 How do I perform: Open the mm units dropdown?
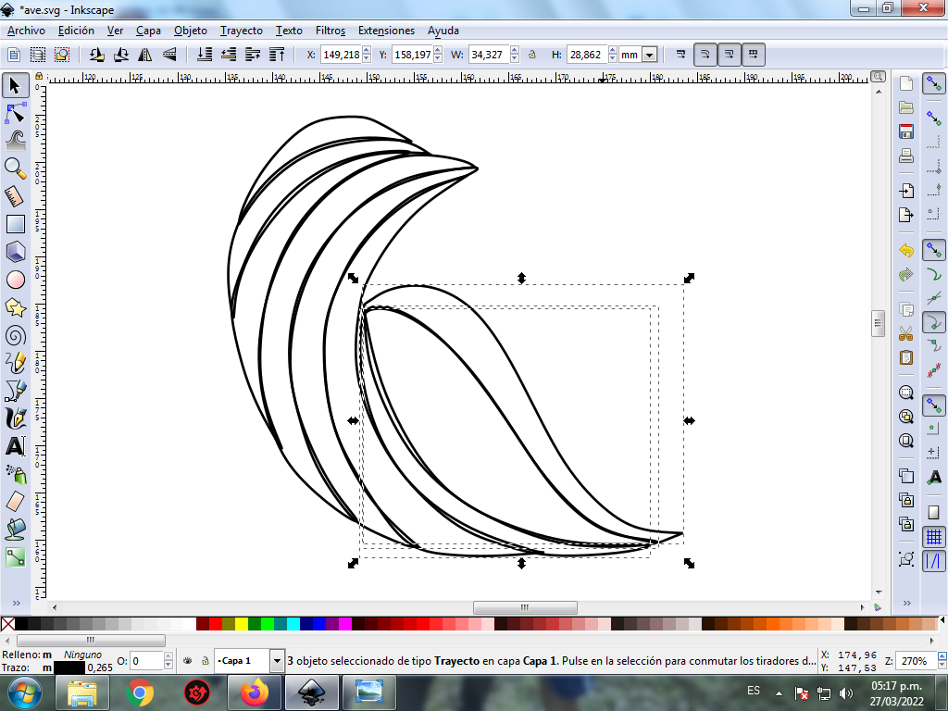click(649, 55)
